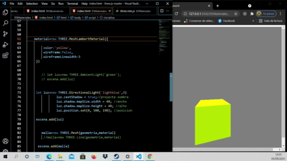
Task: Click Chrome address bar URL
Action: [x=209, y=14]
